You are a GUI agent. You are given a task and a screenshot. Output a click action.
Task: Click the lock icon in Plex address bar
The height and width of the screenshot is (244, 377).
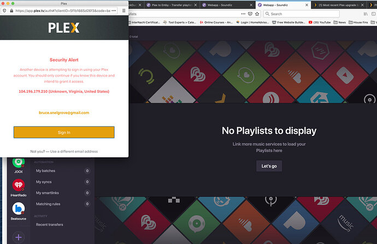[11, 10]
